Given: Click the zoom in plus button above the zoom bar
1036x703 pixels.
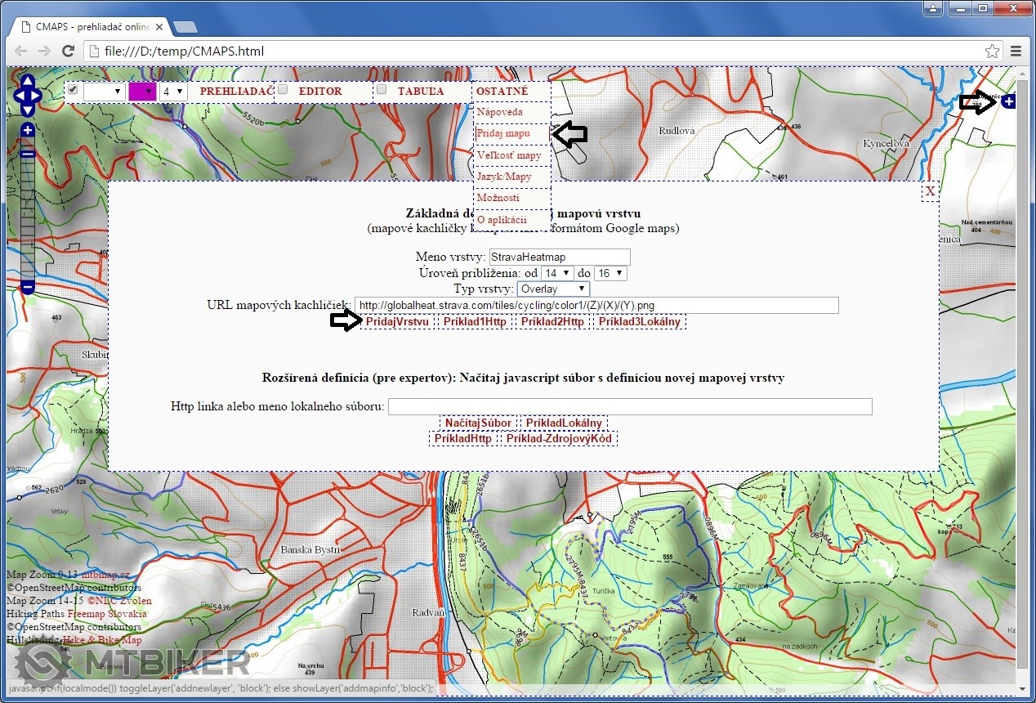Looking at the screenshot, I should click(28, 131).
